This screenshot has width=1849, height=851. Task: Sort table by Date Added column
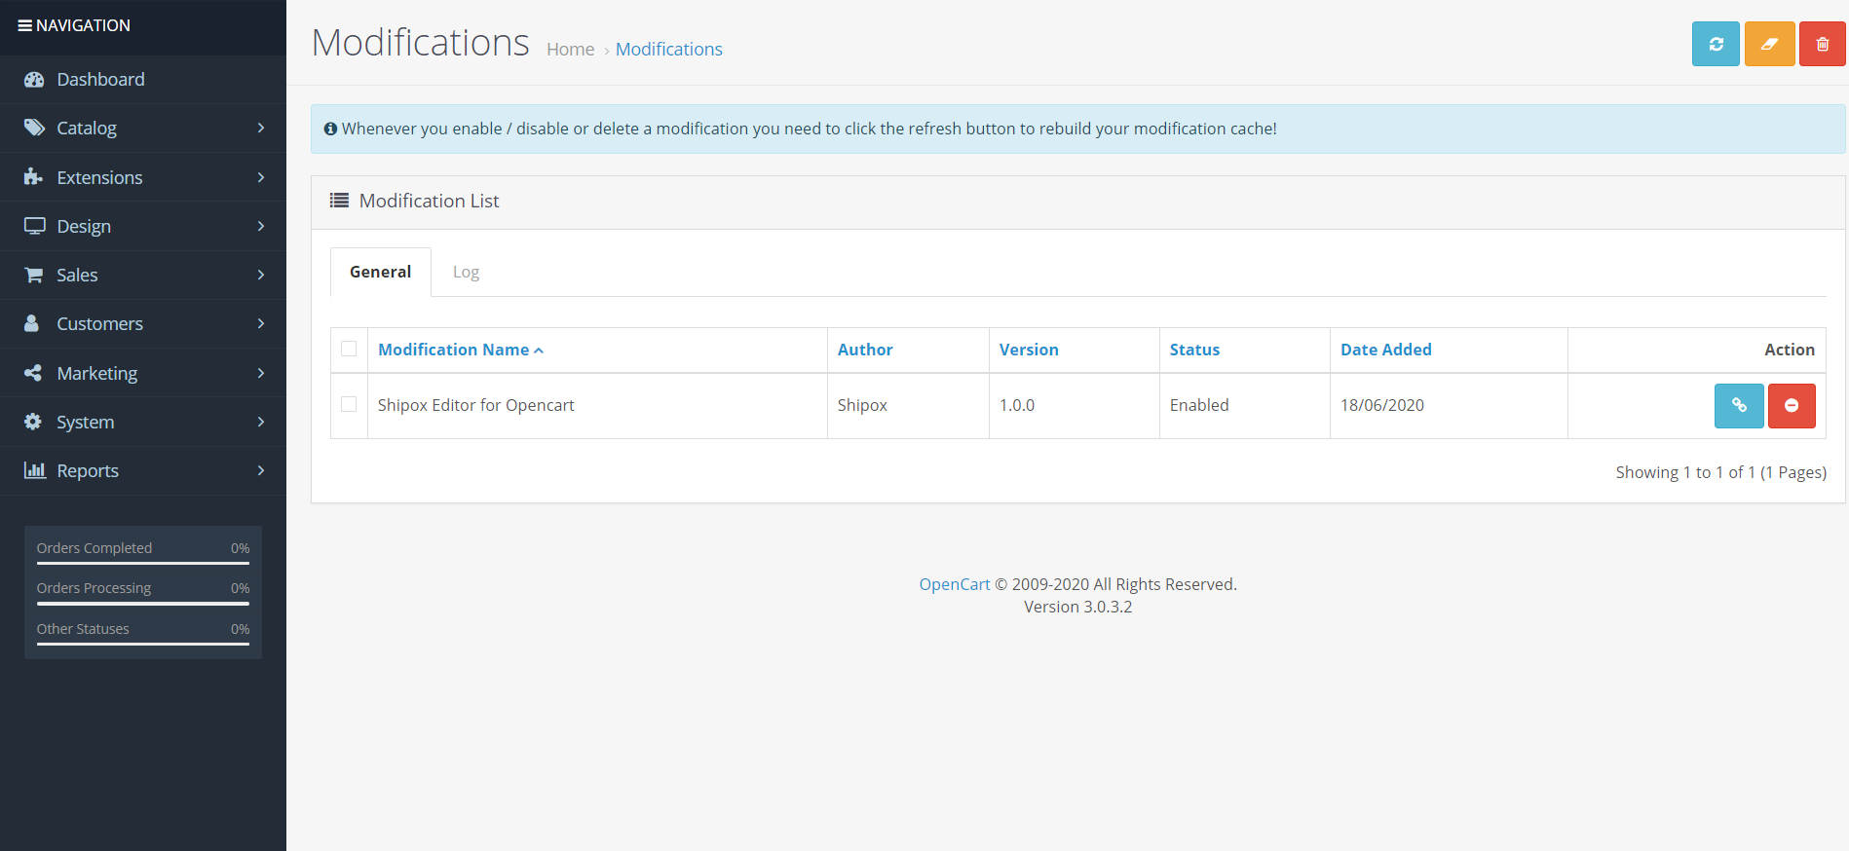tap(1386, 350)
